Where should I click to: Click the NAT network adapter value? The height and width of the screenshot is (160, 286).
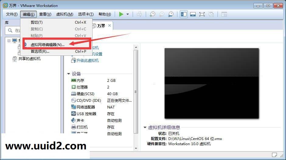click(x=111, y=107)
